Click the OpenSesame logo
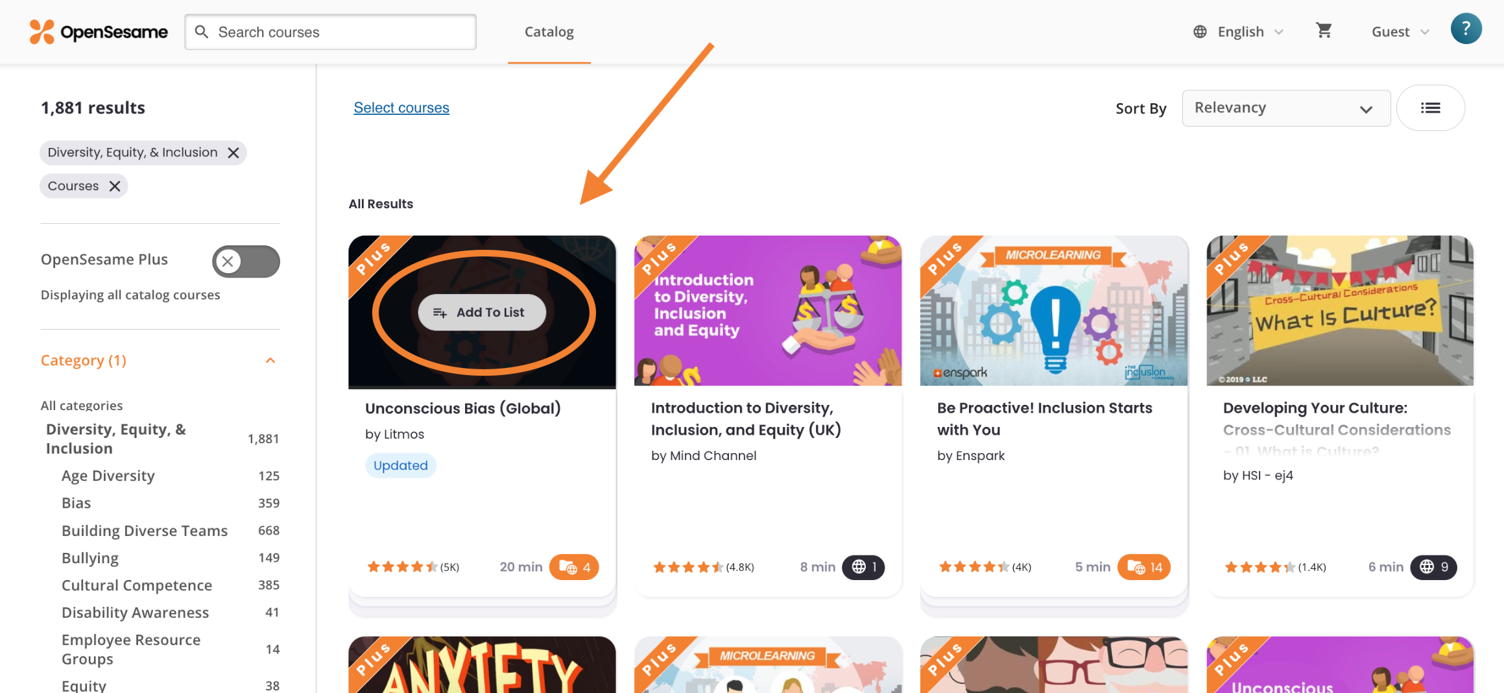Screen dimensions: 1504x693 tap(97, 30)
